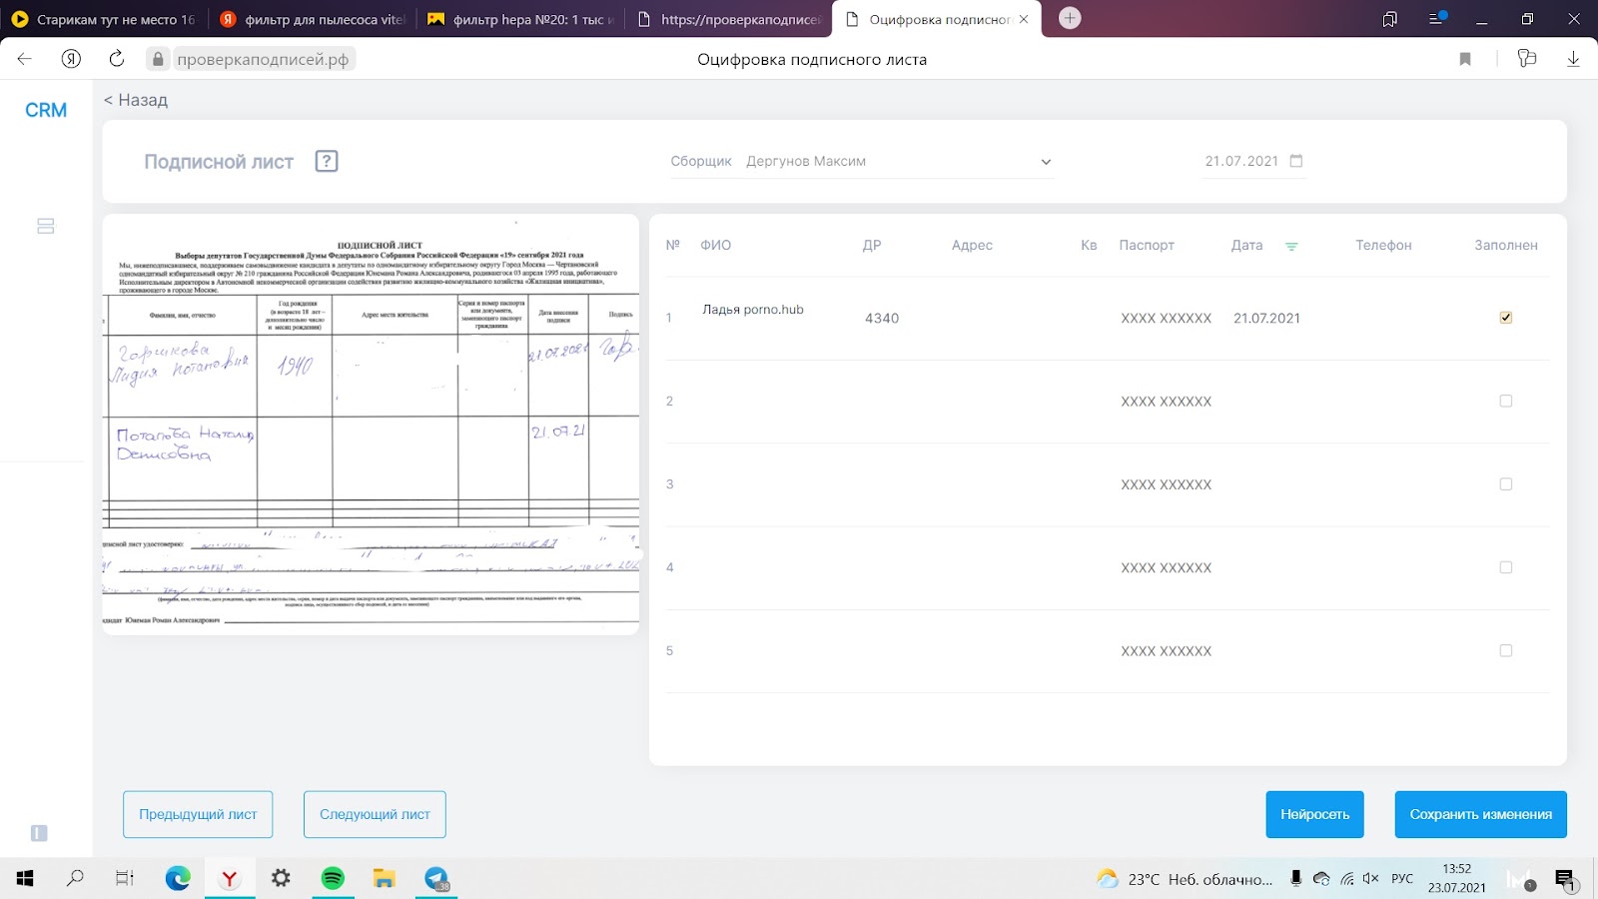Screen dimensions: 1598x899
Task: Click the date cell 21.07.2021 in row 1
Action: pos(1266,318)
